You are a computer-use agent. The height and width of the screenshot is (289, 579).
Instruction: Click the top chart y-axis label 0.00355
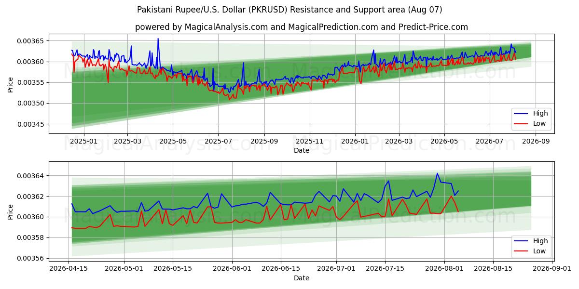point(30,82)
